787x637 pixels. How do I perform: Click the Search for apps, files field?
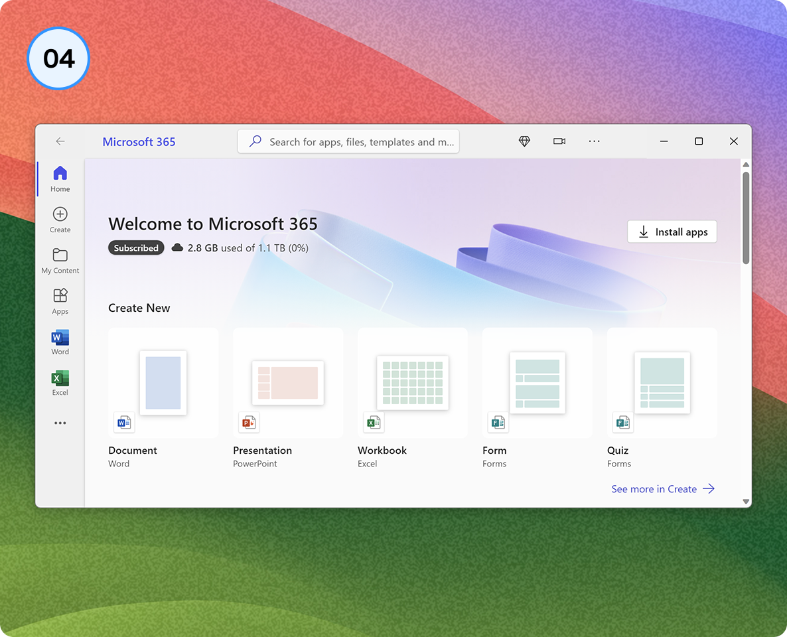[348, 141]
